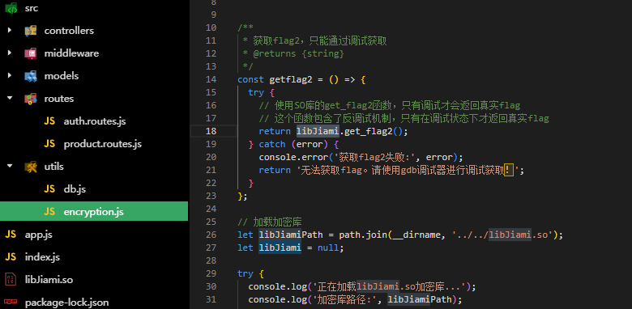Click JS icon beside db.js
The image size is (632, 309).
(x=49, y=188)
